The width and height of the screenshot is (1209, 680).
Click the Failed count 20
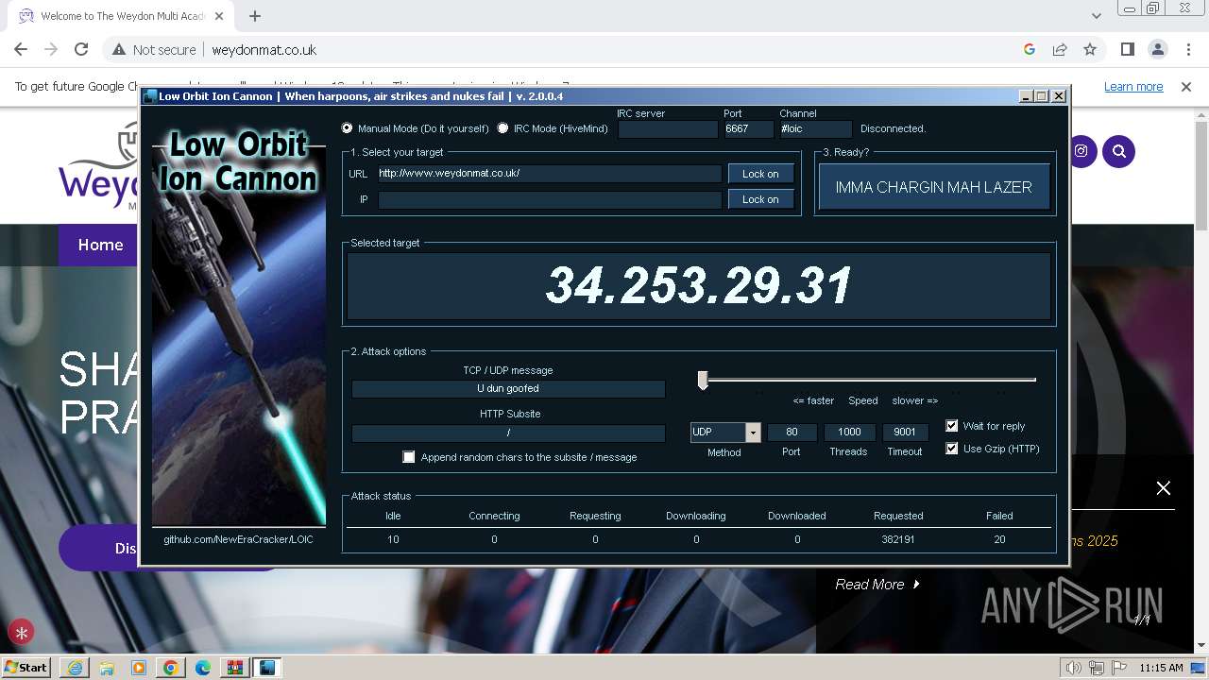tap(999, 539)
